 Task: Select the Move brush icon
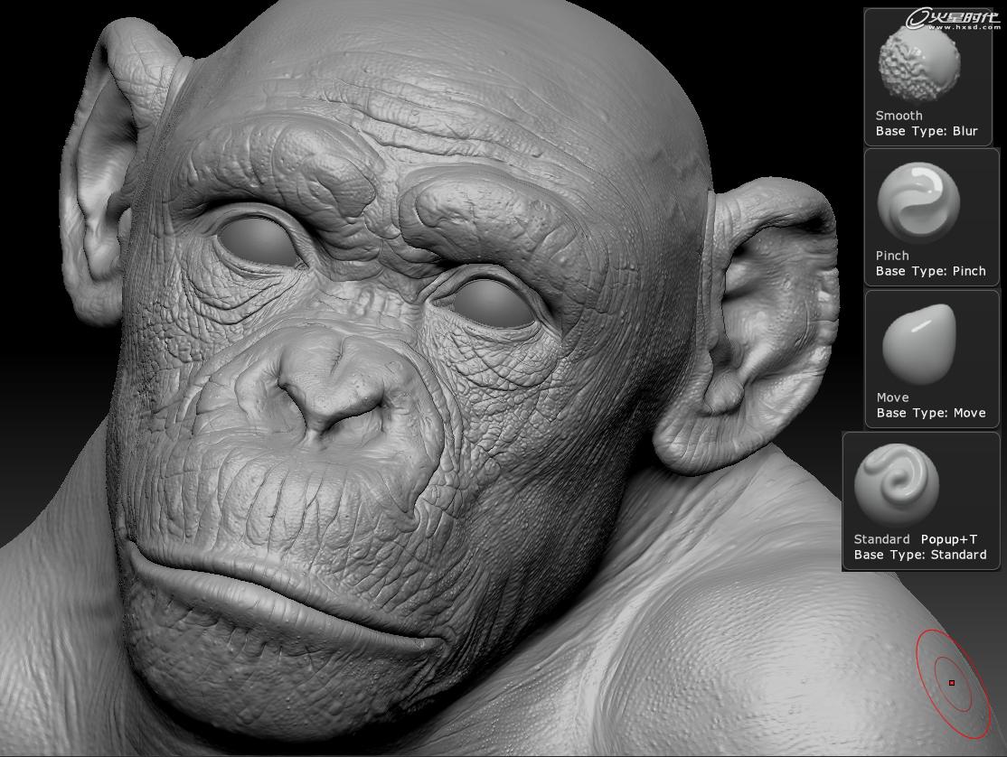coord(918,344)
